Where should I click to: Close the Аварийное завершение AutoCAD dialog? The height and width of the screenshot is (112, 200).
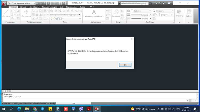[x=131, y=39]
